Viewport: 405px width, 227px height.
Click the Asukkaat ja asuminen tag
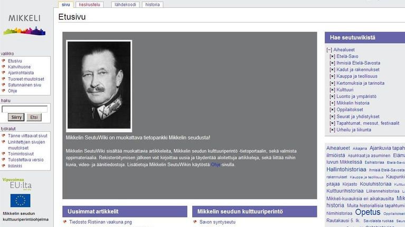coord(369,155)
